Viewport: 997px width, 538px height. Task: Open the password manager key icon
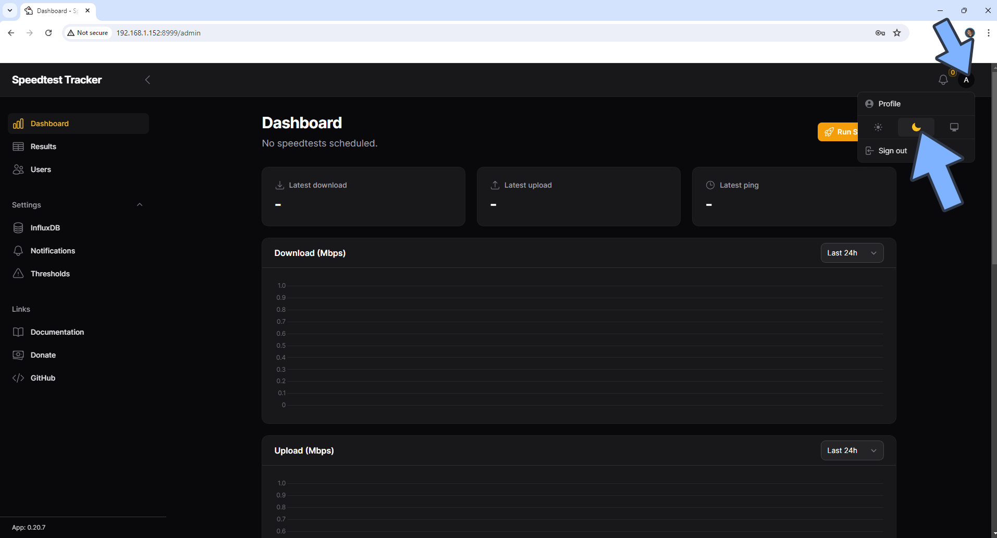click(880, 33)
